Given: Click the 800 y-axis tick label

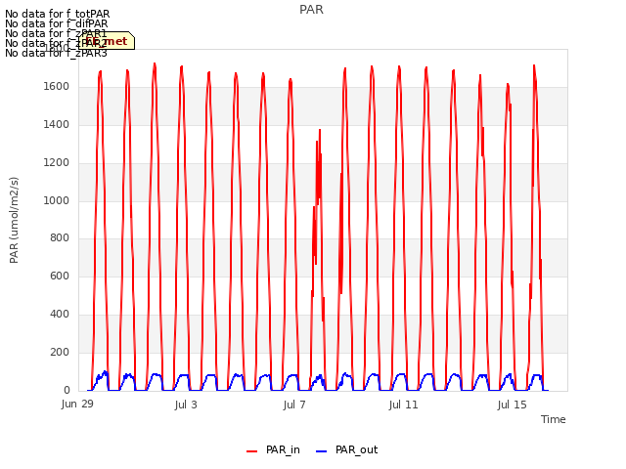Looking at the screenshot, I should tap(60, 238).
